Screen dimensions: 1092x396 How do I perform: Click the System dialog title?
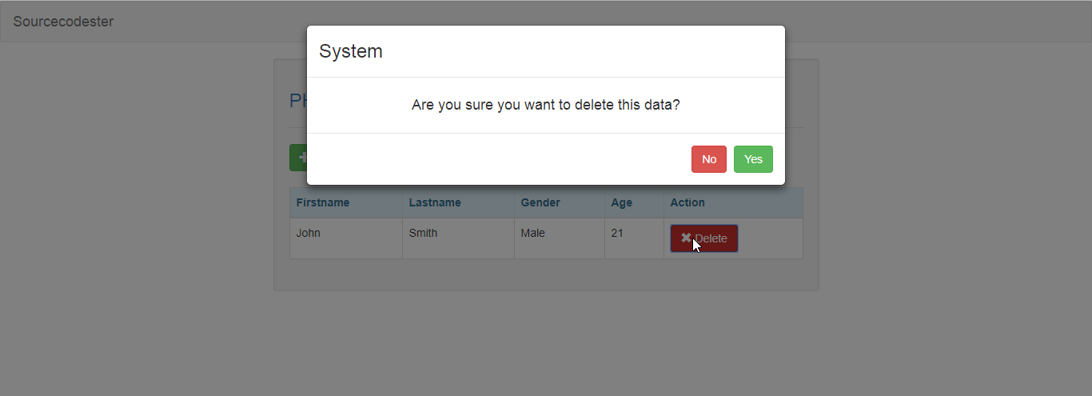(351, 51)
